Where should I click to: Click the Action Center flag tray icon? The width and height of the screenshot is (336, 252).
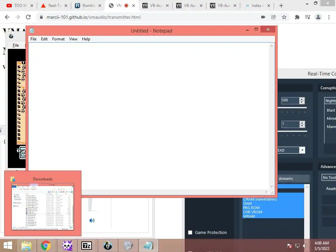coord(289,246)
